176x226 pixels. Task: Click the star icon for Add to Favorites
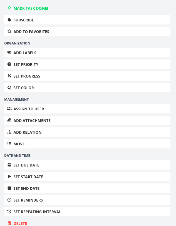[x=9, y=32]
